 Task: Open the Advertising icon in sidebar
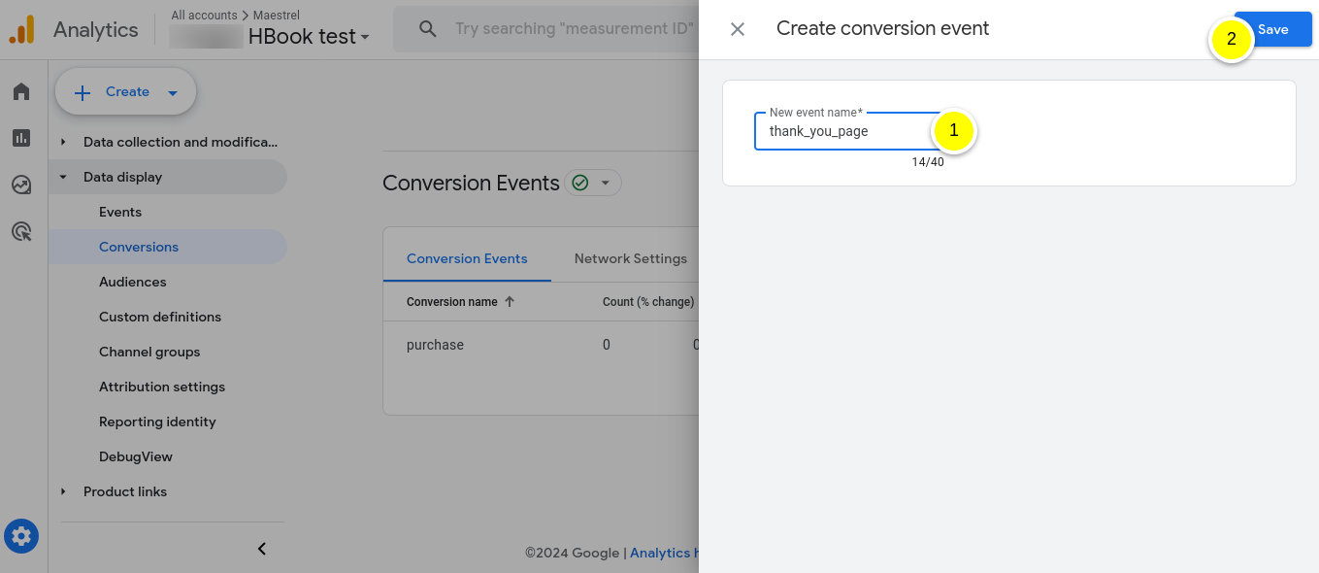click(21, 231)
